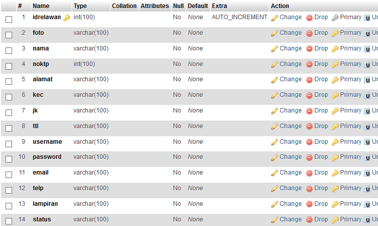Click the Primary key icon for jk
This screenshot has width=378, height=226.
[335, 111]
